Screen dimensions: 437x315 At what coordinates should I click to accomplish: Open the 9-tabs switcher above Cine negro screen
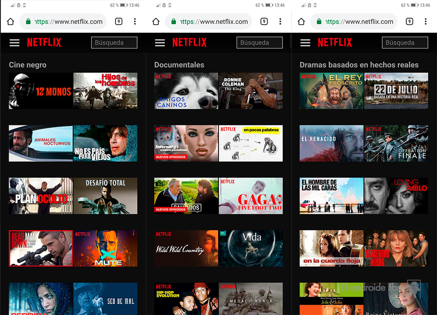[x=118, y=21]
